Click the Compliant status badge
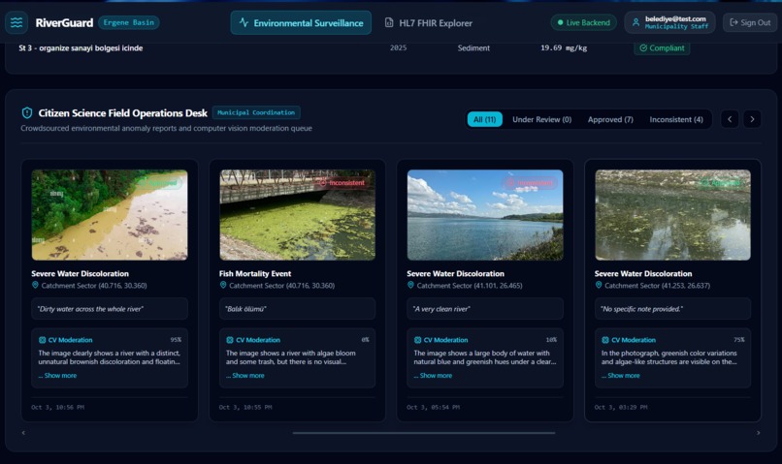782x464 pixels. (662, 47)
